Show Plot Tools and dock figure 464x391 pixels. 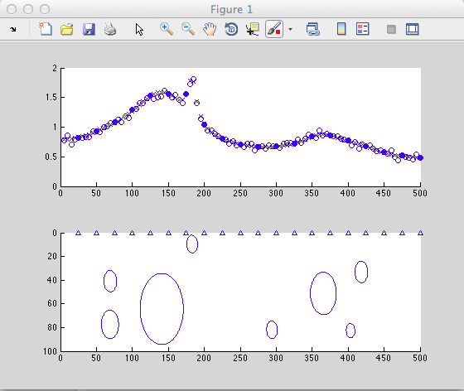[x=413, y=29]
